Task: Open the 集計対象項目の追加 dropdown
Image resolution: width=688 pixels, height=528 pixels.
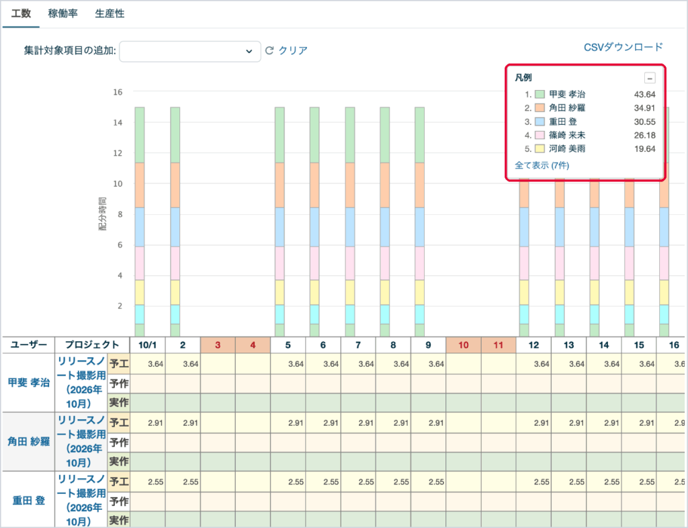Action: pyautogui.click(x=190, y=51)
